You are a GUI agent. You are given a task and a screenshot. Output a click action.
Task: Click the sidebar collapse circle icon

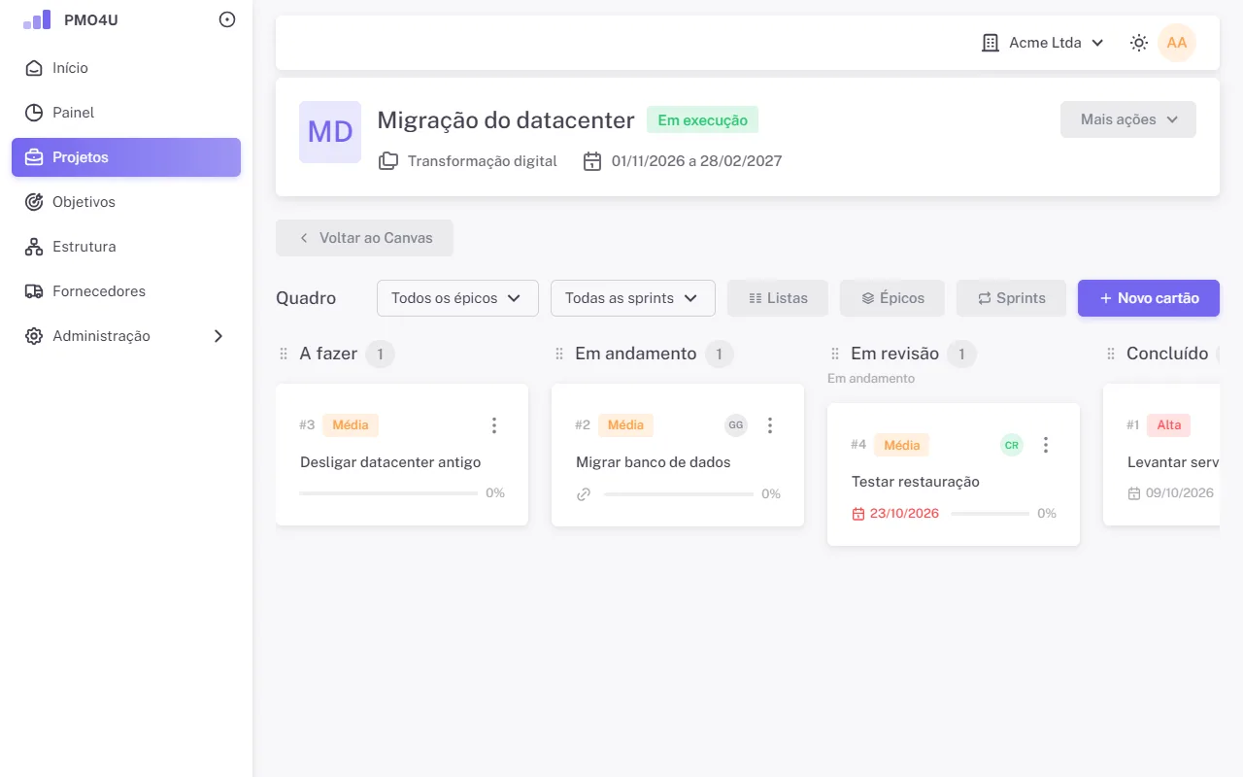click(227, 19)
